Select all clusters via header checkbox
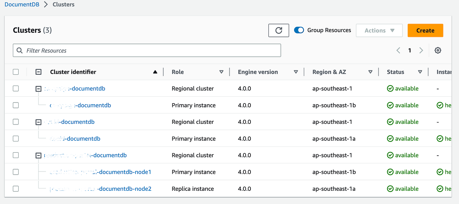This screenshot has width=459, height=204. [16, 72]
